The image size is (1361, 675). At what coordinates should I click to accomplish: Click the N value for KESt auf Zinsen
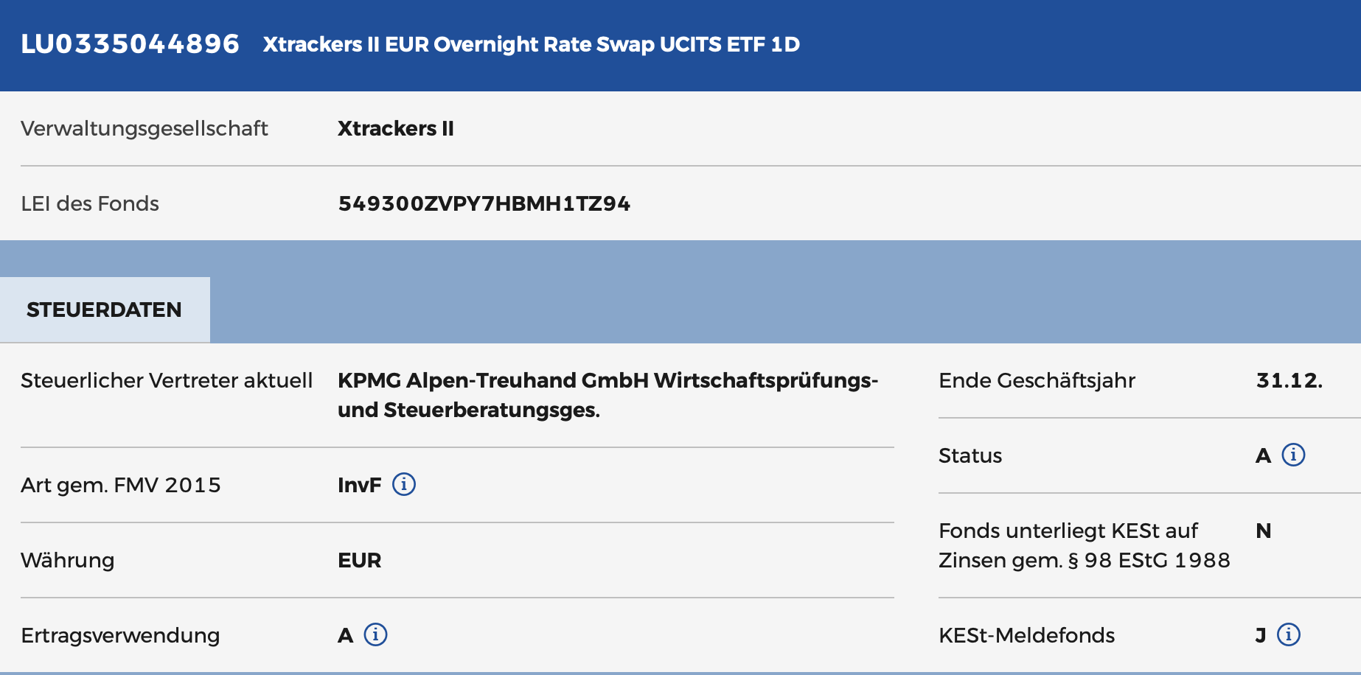tap(1263, 531)
